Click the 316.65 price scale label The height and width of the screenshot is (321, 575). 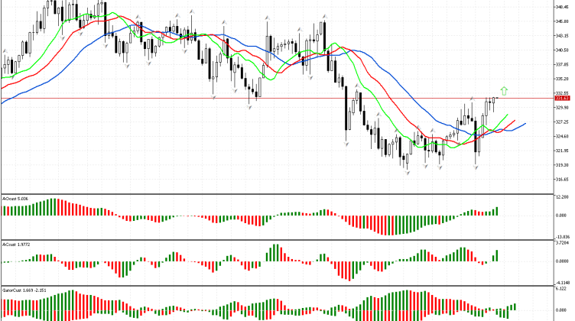click(562, 179)
